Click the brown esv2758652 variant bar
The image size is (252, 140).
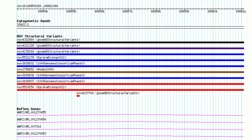[x=130, y=72]
